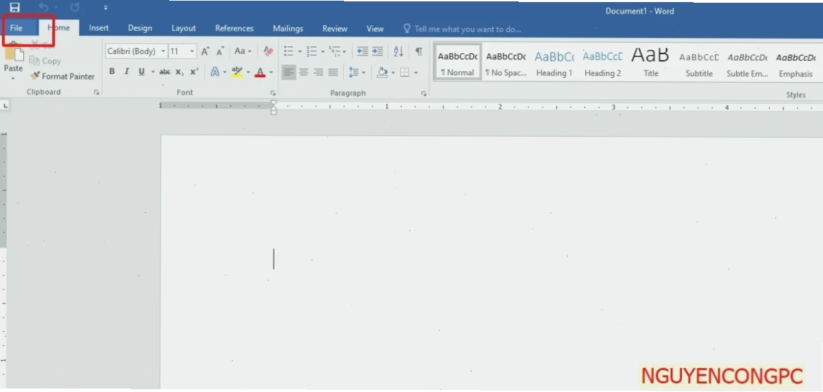Click the Copy button
823x392 pixels.
46,61
